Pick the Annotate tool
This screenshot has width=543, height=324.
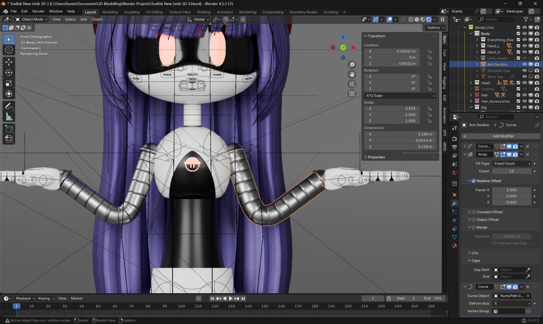point(9,106)
